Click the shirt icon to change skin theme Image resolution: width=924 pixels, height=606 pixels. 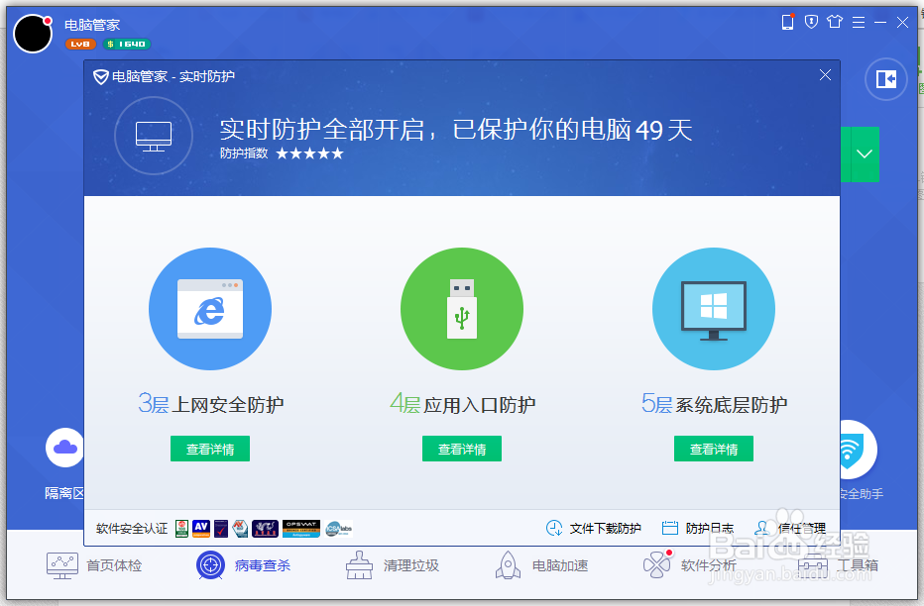point(836,21)
